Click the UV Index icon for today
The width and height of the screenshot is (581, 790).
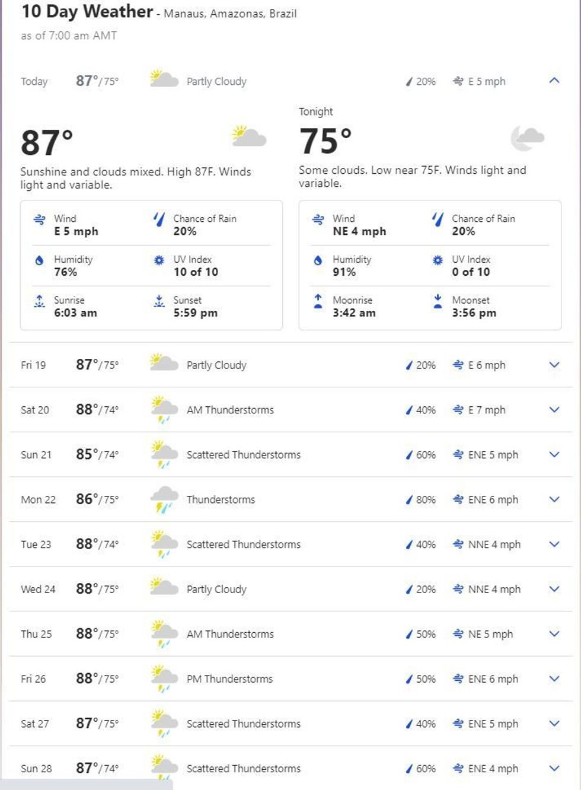click(159, 260)
